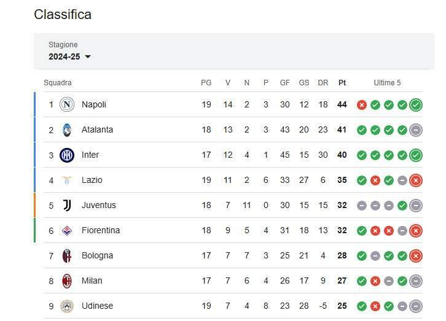Click the Napoli club crest
The image size is (446, 321).
click(x=67, y=104)
